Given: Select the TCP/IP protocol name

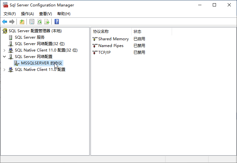Looking at the screenshot, I should click(x=104, y=53).
